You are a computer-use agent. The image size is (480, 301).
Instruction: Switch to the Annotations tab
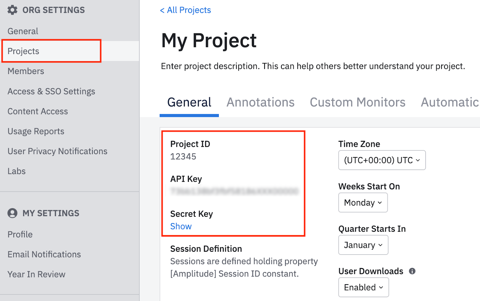pyautogui.click(x=260, y=102)
